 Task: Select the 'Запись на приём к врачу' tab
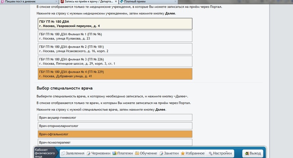[89, 2]
